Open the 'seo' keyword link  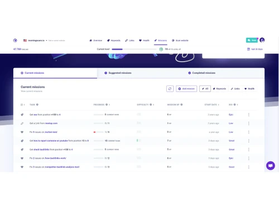(35, 115)
